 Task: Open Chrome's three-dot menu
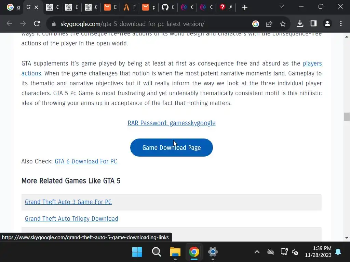341,24
